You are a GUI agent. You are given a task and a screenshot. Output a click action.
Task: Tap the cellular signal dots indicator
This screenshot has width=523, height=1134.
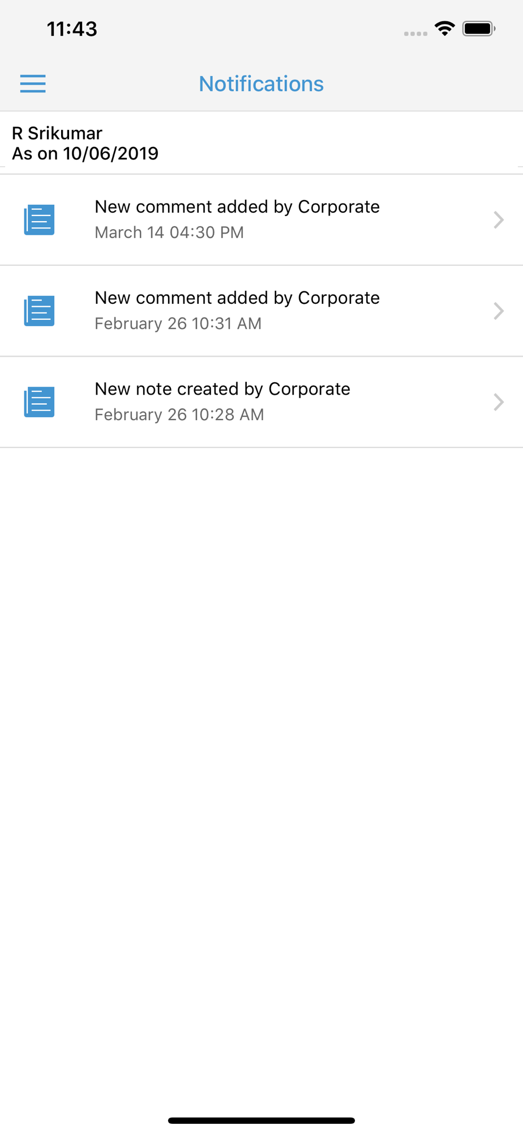pyautogui.click(x=415, y=33)
